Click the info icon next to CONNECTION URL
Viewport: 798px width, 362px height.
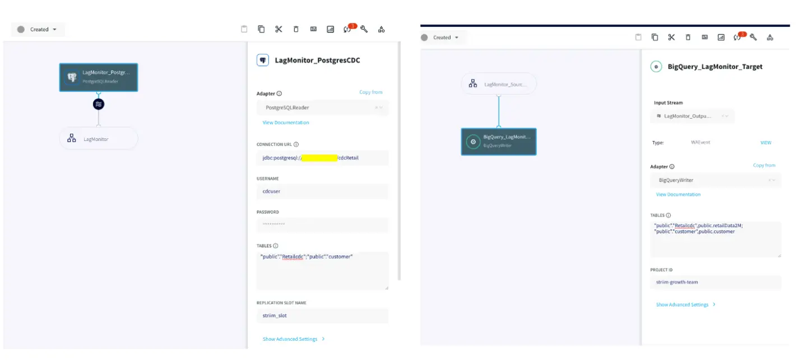click(x=296, y=144)
